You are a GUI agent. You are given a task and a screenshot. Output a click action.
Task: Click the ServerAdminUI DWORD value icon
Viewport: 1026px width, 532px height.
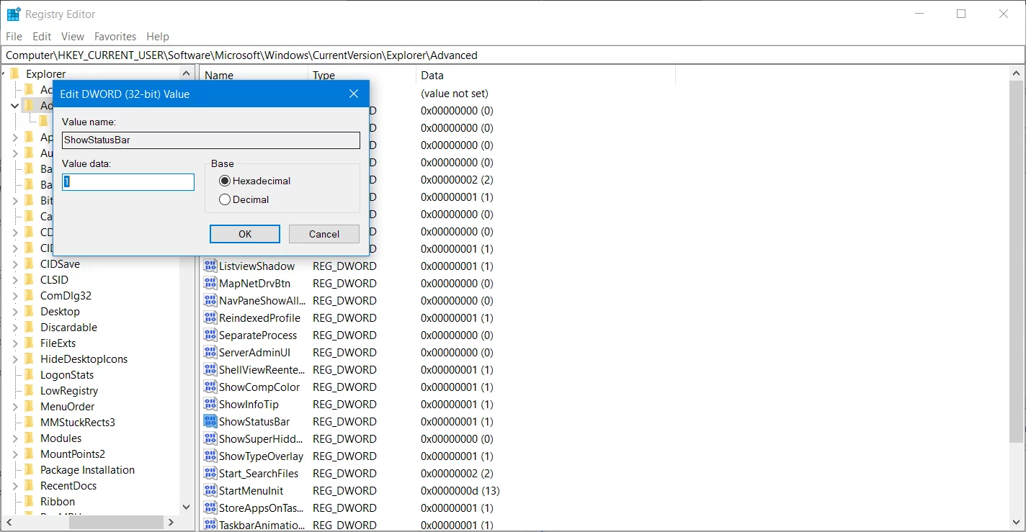point(210,352)
